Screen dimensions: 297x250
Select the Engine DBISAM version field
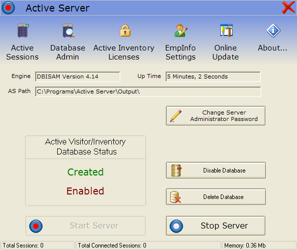coord(78,76)
